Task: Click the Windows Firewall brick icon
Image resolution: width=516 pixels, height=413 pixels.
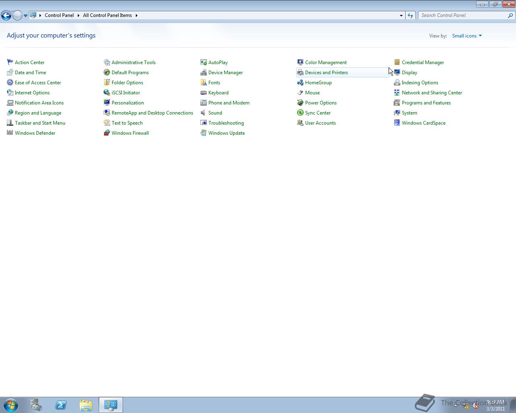Action: click(107, 133)
